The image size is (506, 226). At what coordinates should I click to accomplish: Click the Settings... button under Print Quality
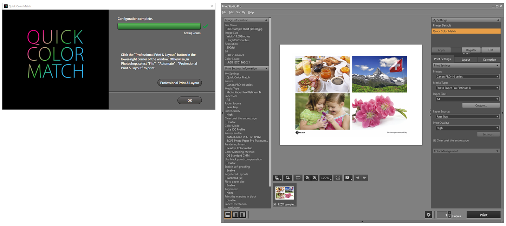pyautogui.click(x=488, y=134)
